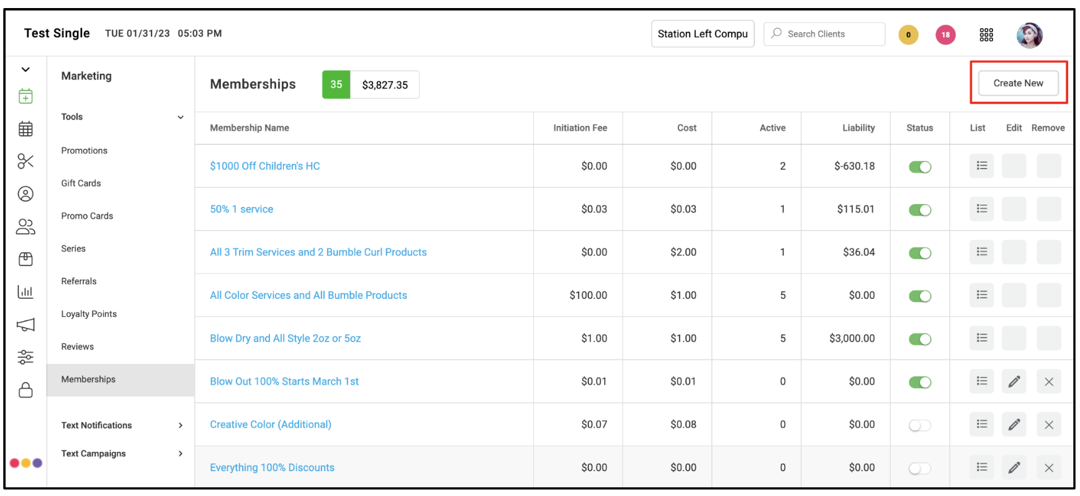This screenshot has height=496, width=1080.
Task: Toggle status of 50% 1 service
Action: click(920, 210)
